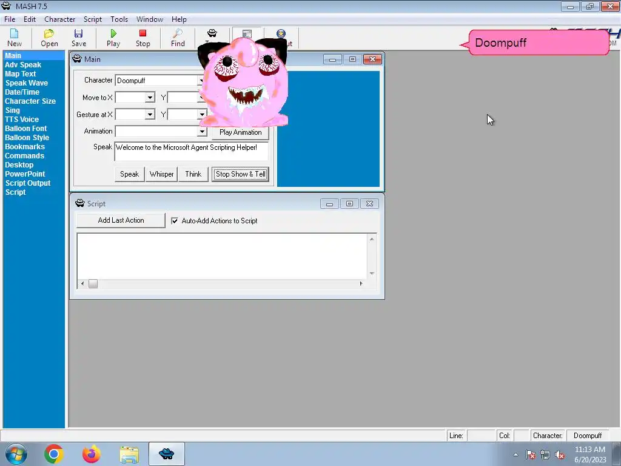Image resolution: width=621 pixels, height=466 pixels.
Task: Show hidden tray icons arrow
Action: [515, 454]
